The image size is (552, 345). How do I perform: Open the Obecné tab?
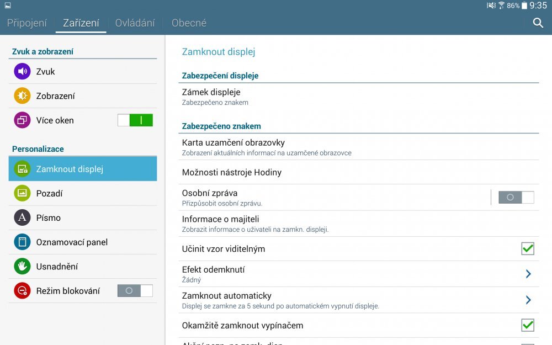point(189,23)
